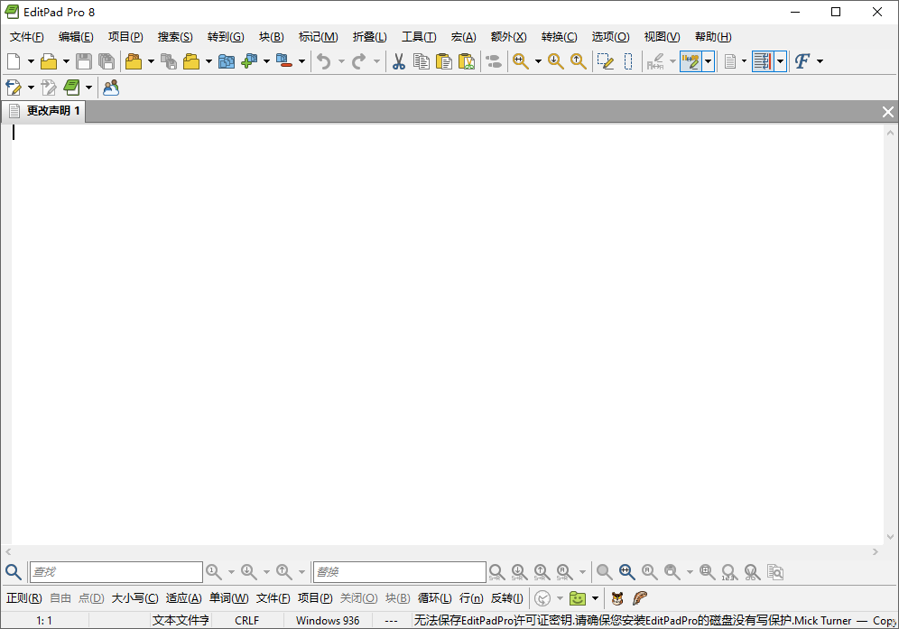Click the large search magnifier left of find box
Image resolution: width=899 pixels, height=629 pixels.
14,572
